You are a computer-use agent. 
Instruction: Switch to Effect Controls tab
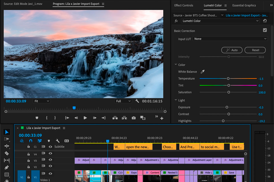pos(184,5)
